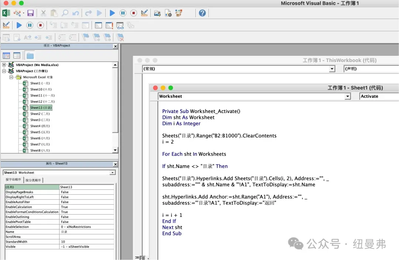The height and width of the screenshot is (260, 399).
Task: Click Break pause icon in Debug toolbar
Action: (x=30, y=25)
